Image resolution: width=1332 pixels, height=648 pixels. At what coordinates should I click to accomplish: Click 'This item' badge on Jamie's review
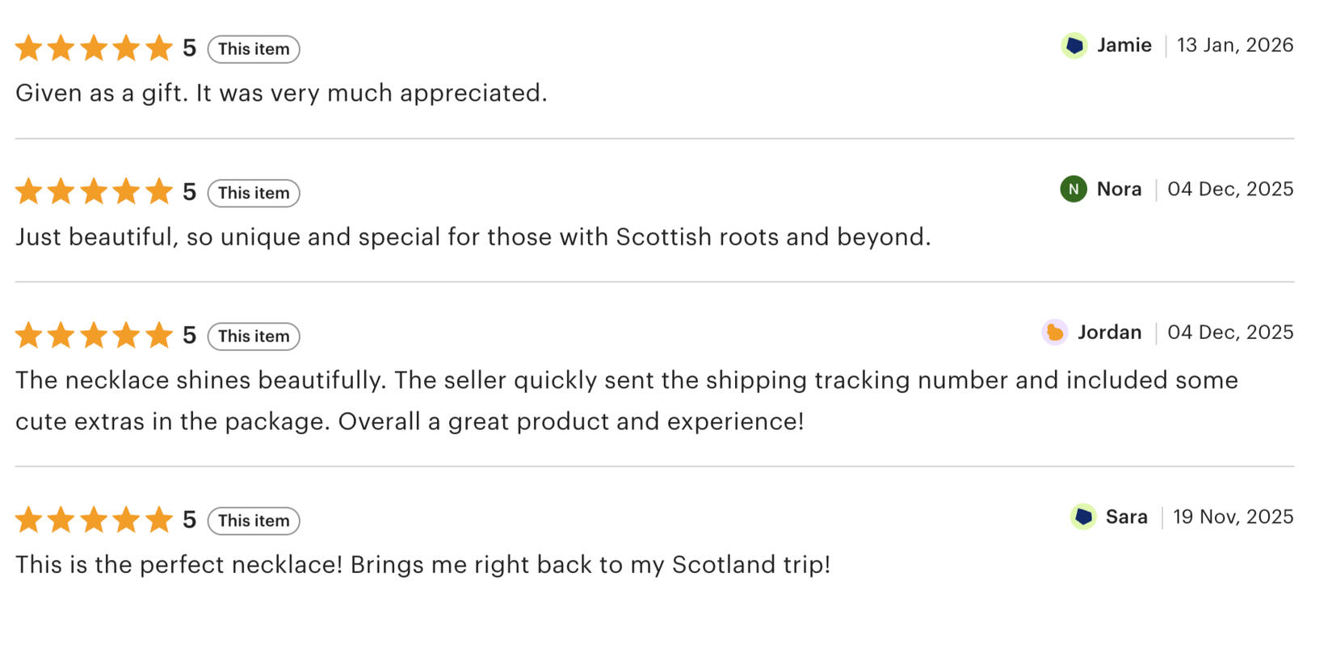pyautogui.click(x=254, y=49)
